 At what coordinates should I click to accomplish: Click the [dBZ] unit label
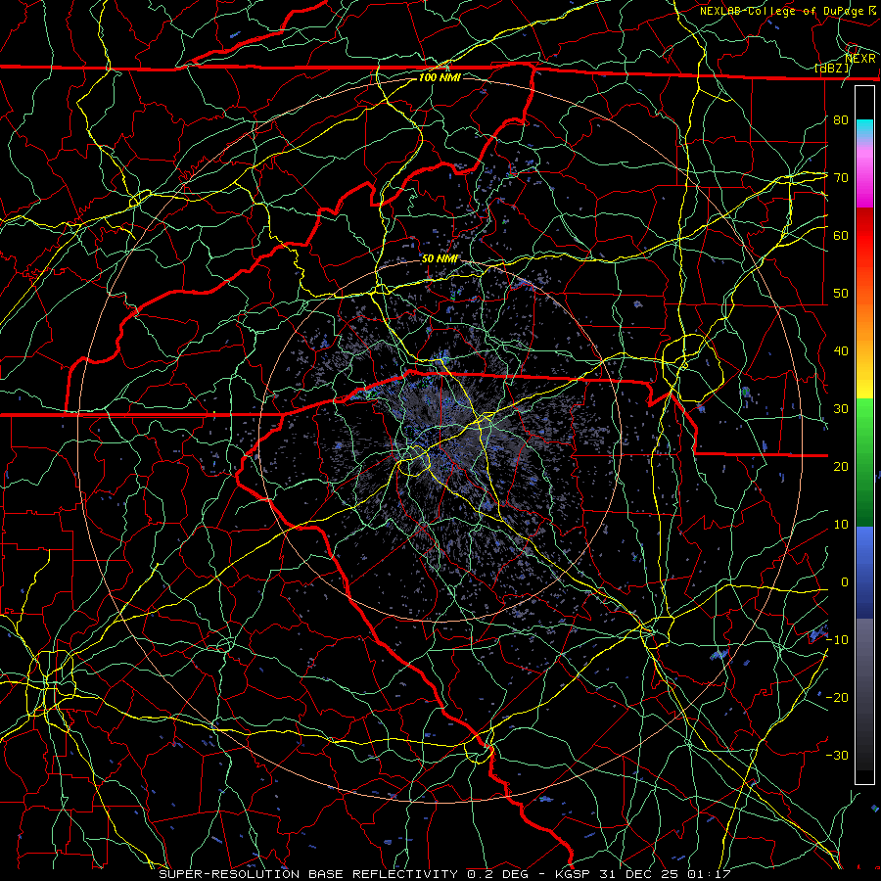[x=832, y=69]
